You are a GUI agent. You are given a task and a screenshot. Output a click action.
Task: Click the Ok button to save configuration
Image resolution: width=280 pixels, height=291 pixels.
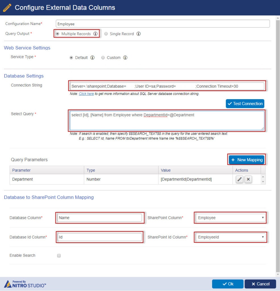tap(227, 284)
